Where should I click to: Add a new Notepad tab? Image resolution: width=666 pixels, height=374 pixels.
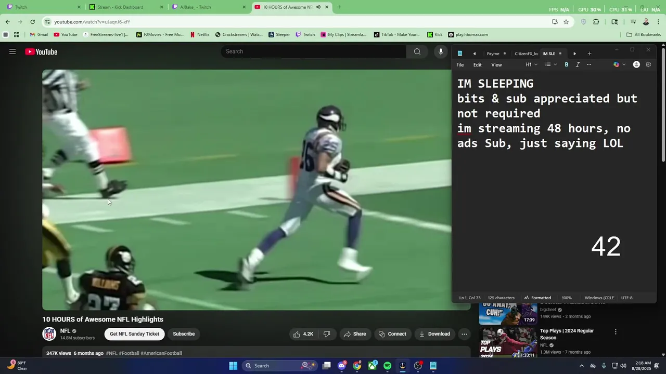(590, 54)
